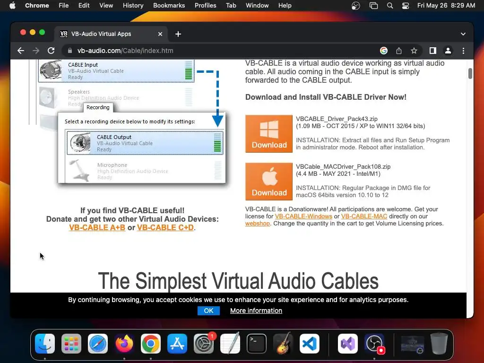This screenshot has width=484, height=363.
Task: Click the Windows driver Download button
Action: [269, 134]
